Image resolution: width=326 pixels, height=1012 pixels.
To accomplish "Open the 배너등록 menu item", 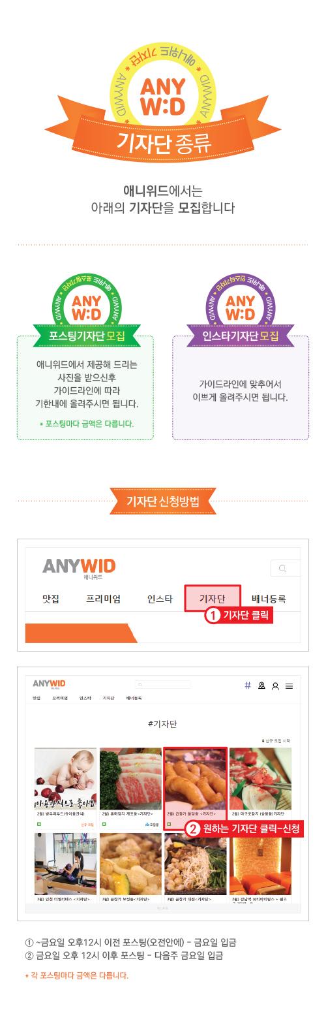I will coord(269,599).
